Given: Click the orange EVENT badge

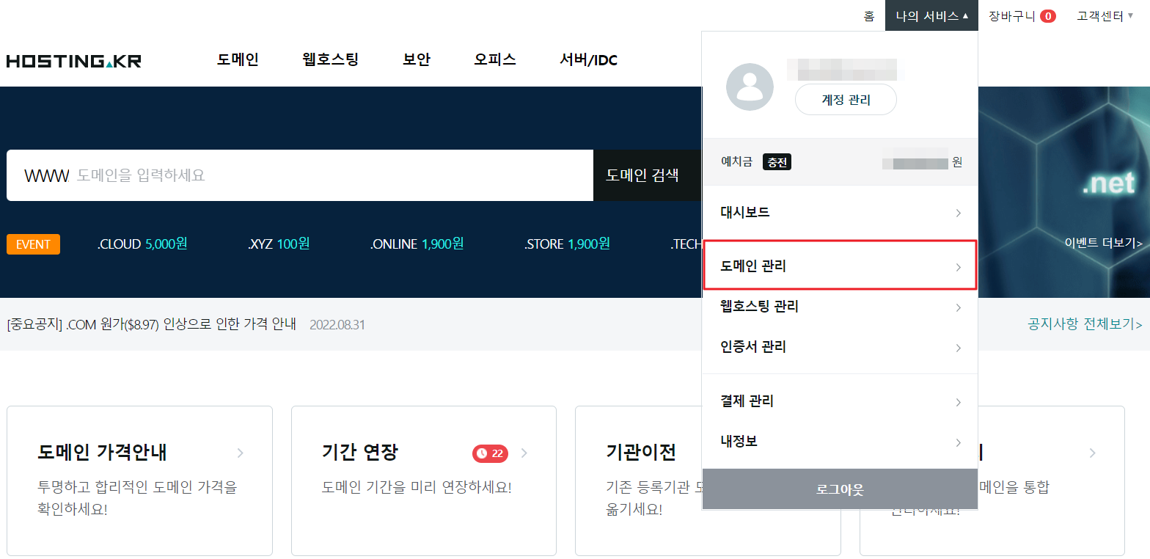Looking at the screenshot, I should point(33,244).
